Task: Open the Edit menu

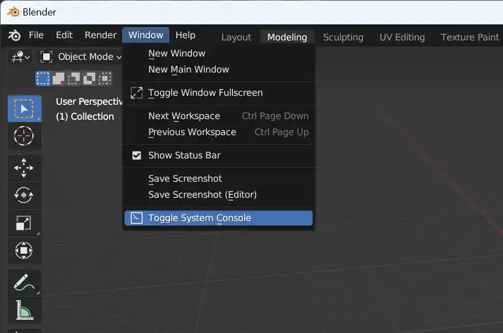Action: (64, 35)
